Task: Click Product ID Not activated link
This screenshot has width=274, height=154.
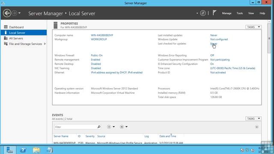Action: tap(218, 72)
